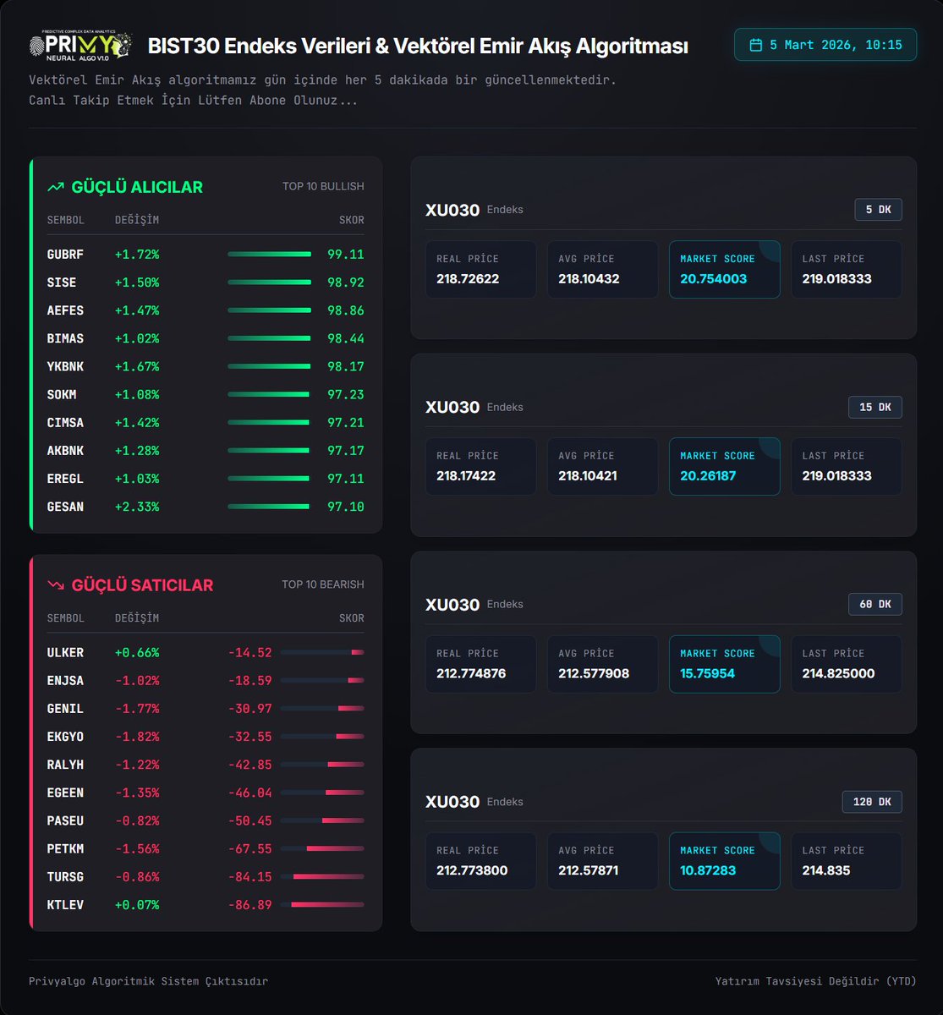Click the ULKER score -14.52
Viewport: 943px width, 1015px height.
250,652
